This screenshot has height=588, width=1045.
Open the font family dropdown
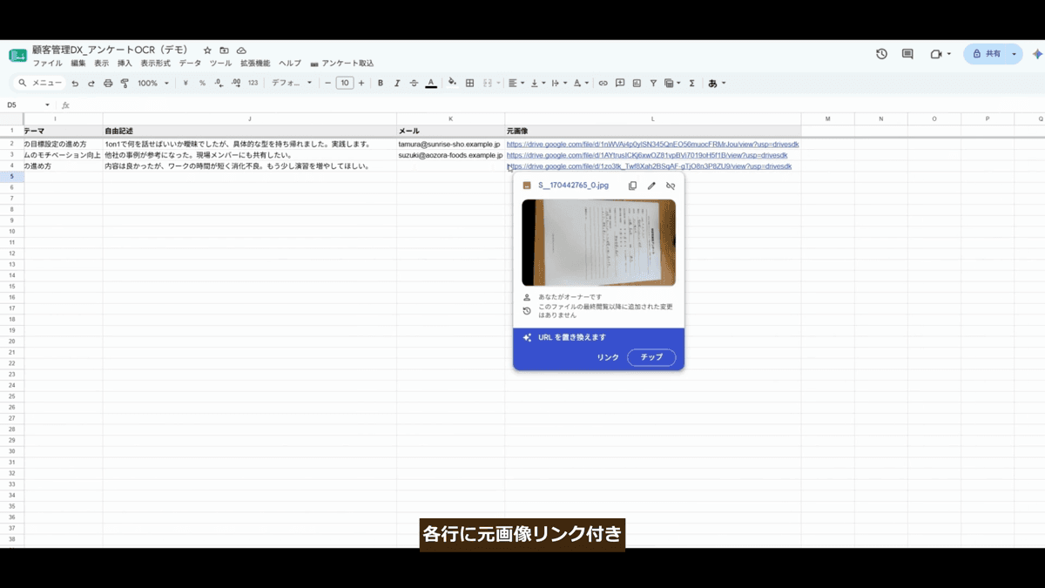point(292,84)
